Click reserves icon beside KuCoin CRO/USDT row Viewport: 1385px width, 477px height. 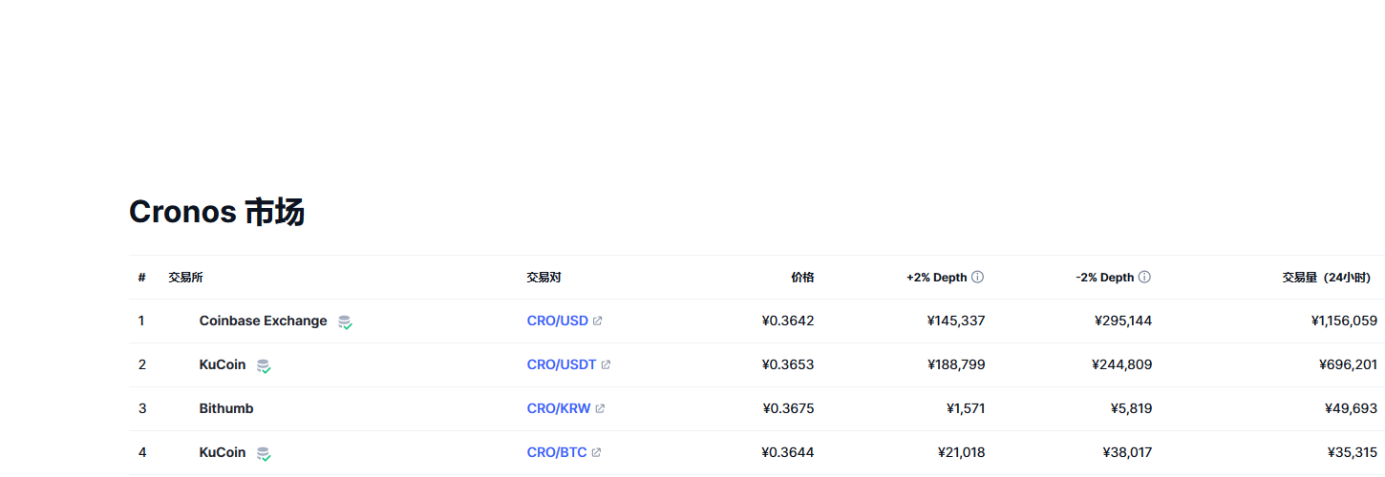(264, 366)
